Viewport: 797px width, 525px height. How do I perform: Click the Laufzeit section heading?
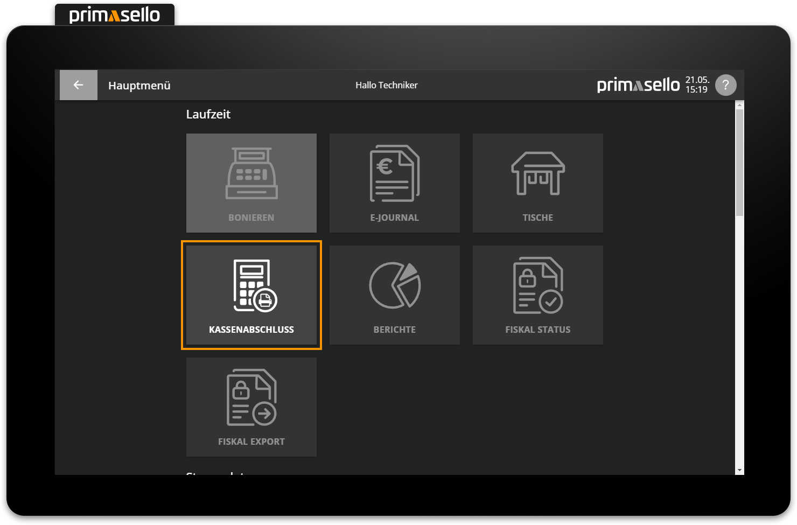coord(208,114)
